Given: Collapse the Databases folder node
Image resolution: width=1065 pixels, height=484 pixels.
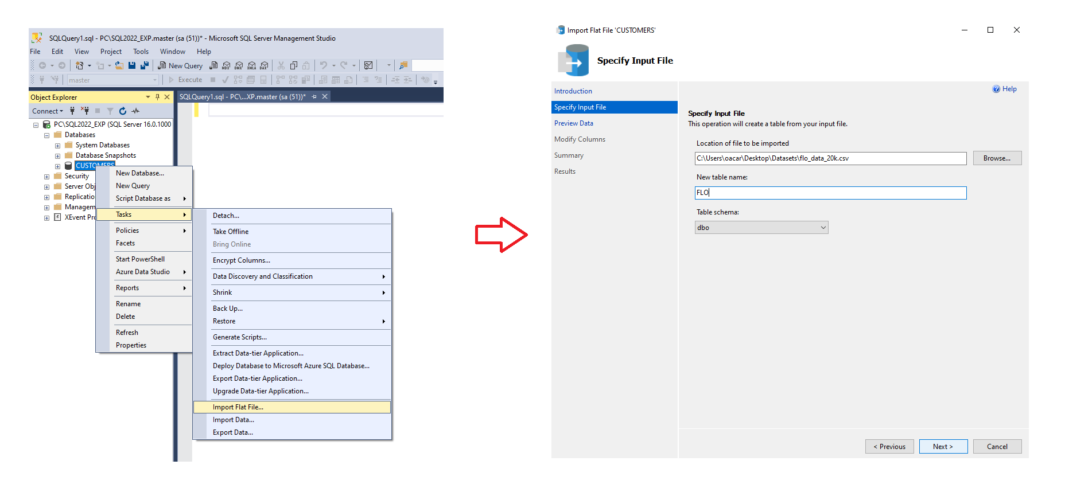Looking at the screenshot, I should point(46,135).
